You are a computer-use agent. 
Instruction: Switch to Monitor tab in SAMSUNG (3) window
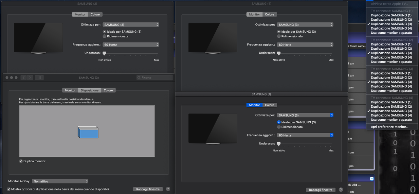click(70, 90)
